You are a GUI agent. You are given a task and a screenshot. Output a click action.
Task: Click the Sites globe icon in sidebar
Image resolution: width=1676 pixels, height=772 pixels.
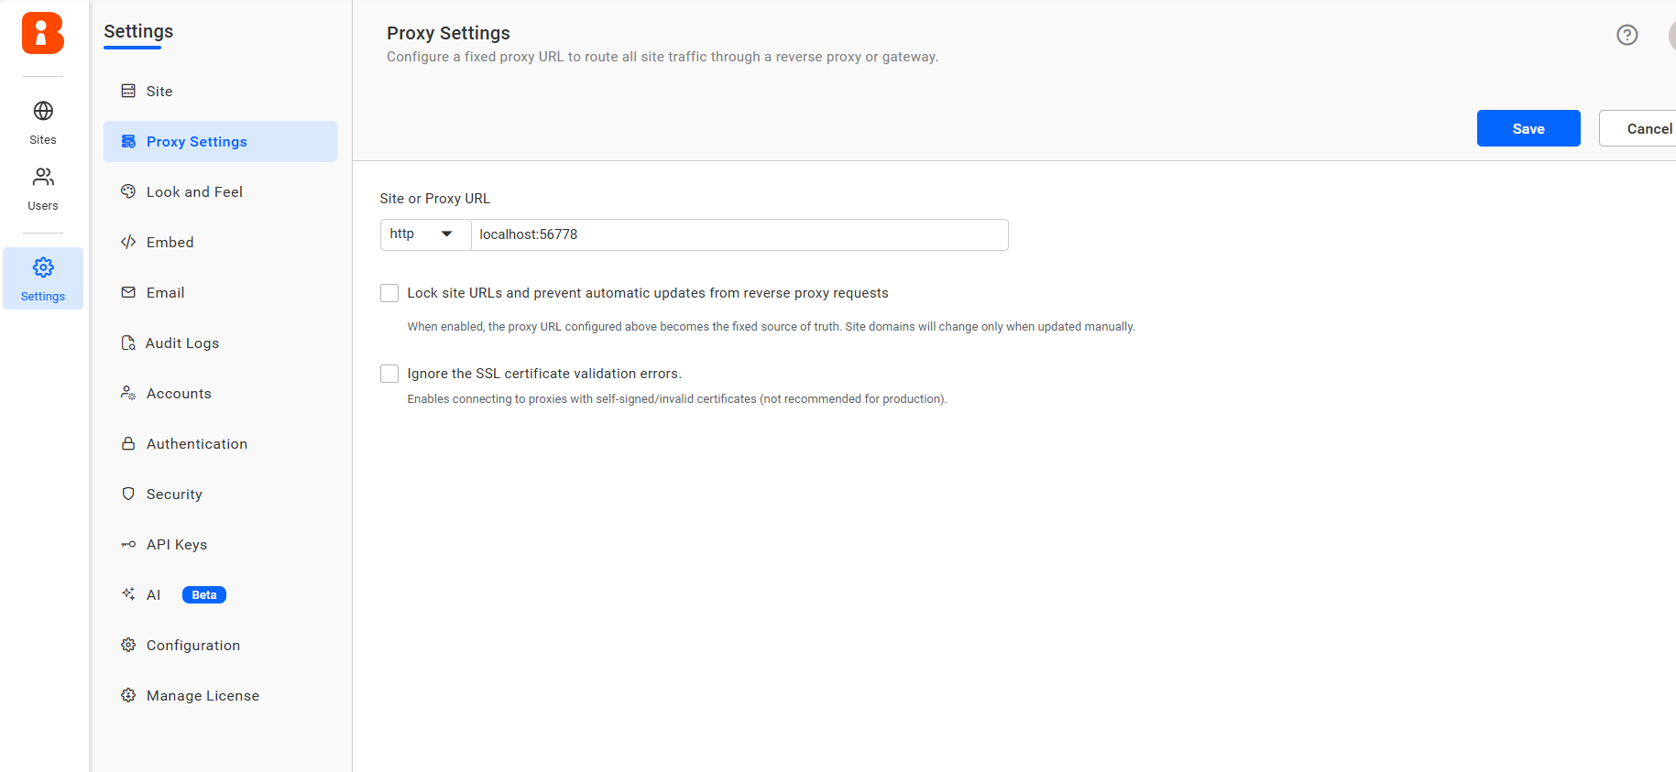pyautogui.click(x=42, y=111)
